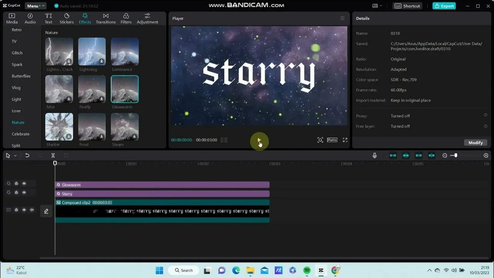Download the Firefly effect
The width and height of the screenshot is (494, 278).
pos(102,99)
